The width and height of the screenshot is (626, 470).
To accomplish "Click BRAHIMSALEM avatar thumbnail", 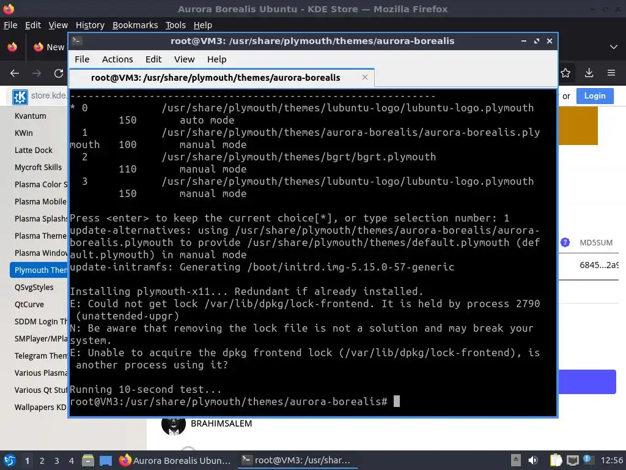I will (173, 425).
